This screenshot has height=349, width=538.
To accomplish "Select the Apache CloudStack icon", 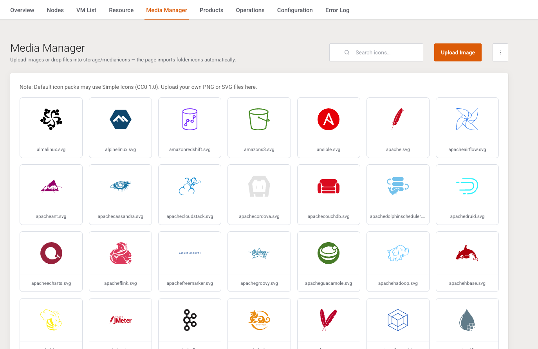I will pos(190,186).
